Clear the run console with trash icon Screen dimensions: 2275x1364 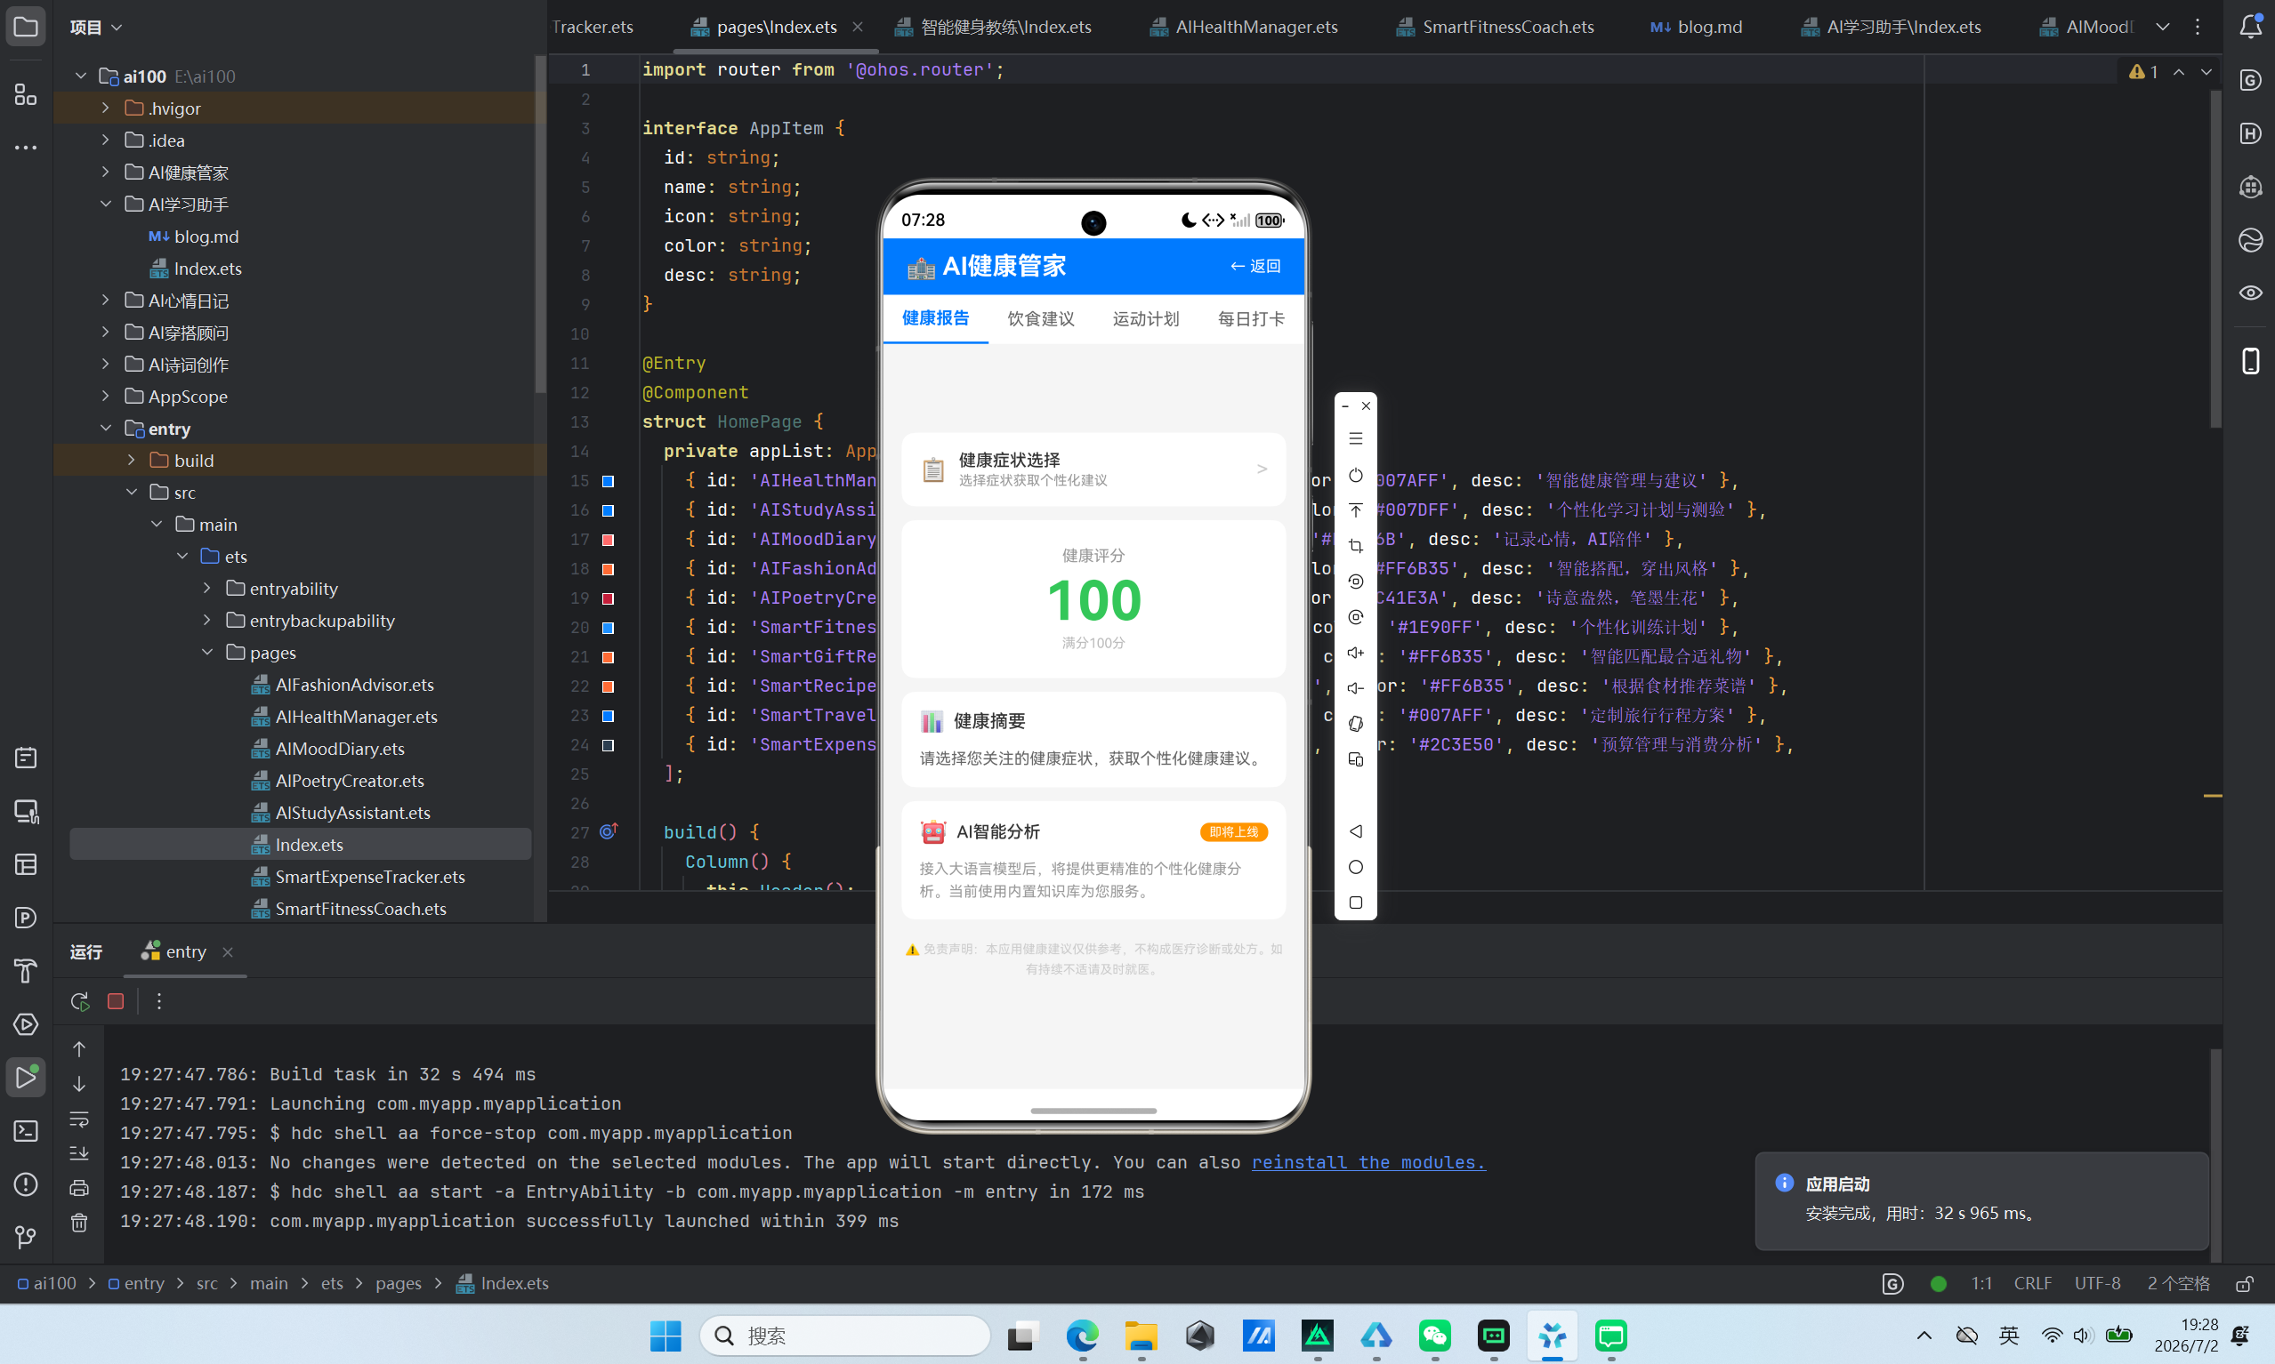[80, 1223]
